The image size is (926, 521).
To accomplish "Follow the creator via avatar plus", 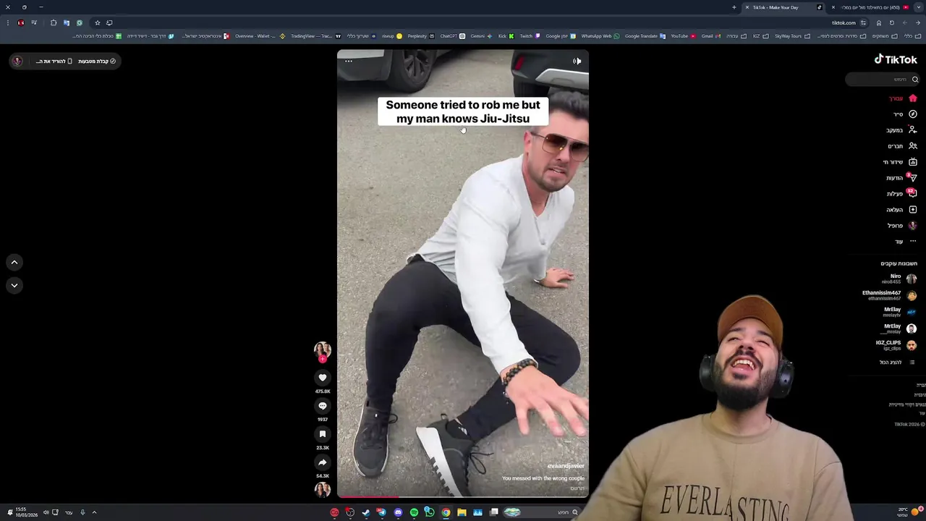I will [x=323, y=359].
